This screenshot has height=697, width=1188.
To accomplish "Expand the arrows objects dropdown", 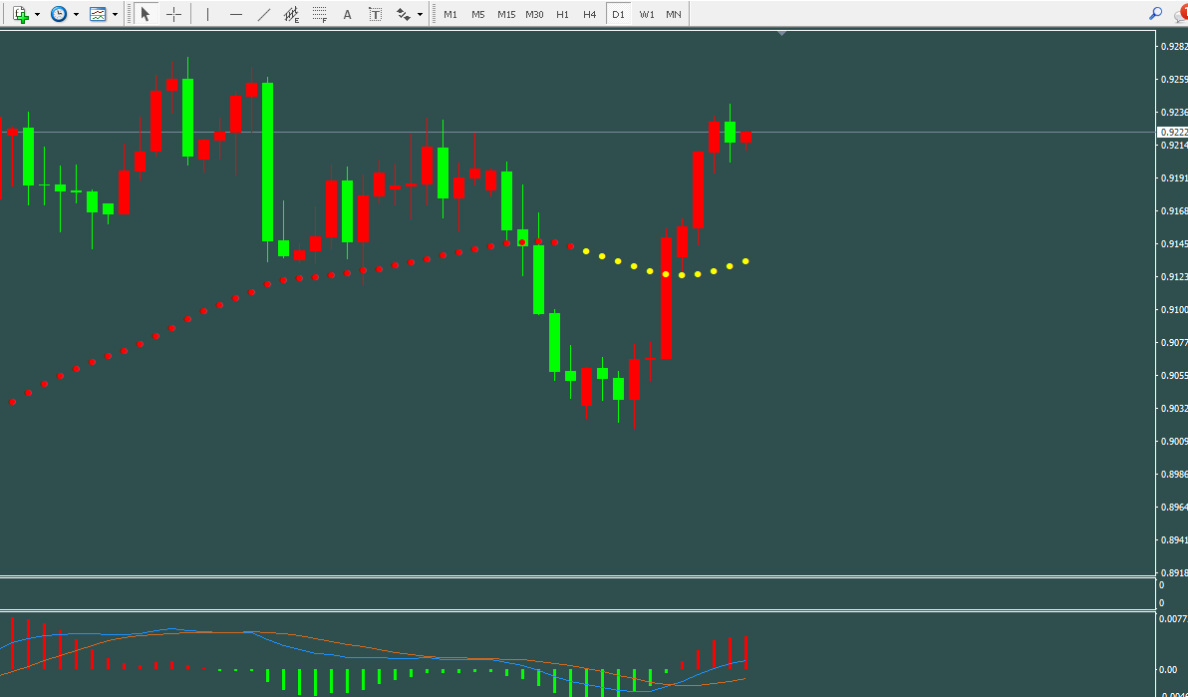I will pyautogui.click(x=420, y=14).
